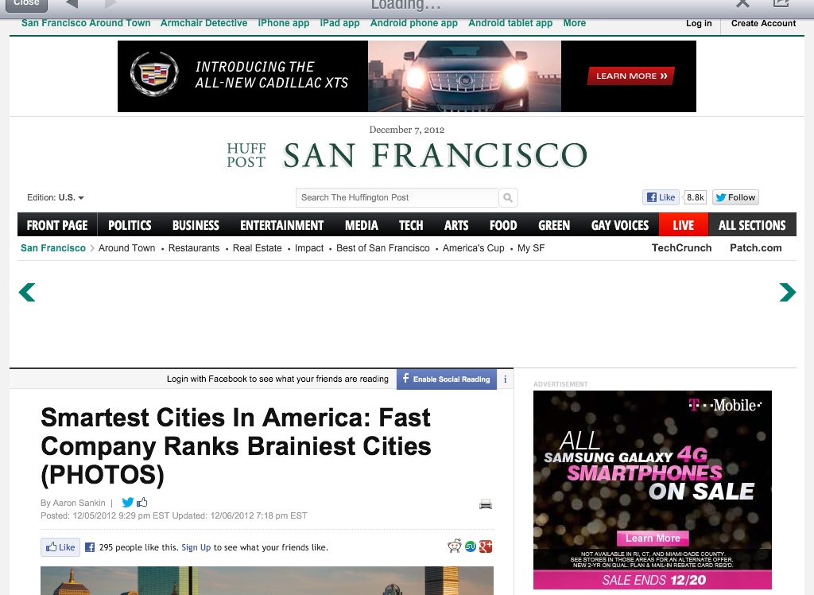This screenshot has width=814, height=595.
Task: Click the 8.8k like count
Action: pyautogui.click(x=695, y=197)
